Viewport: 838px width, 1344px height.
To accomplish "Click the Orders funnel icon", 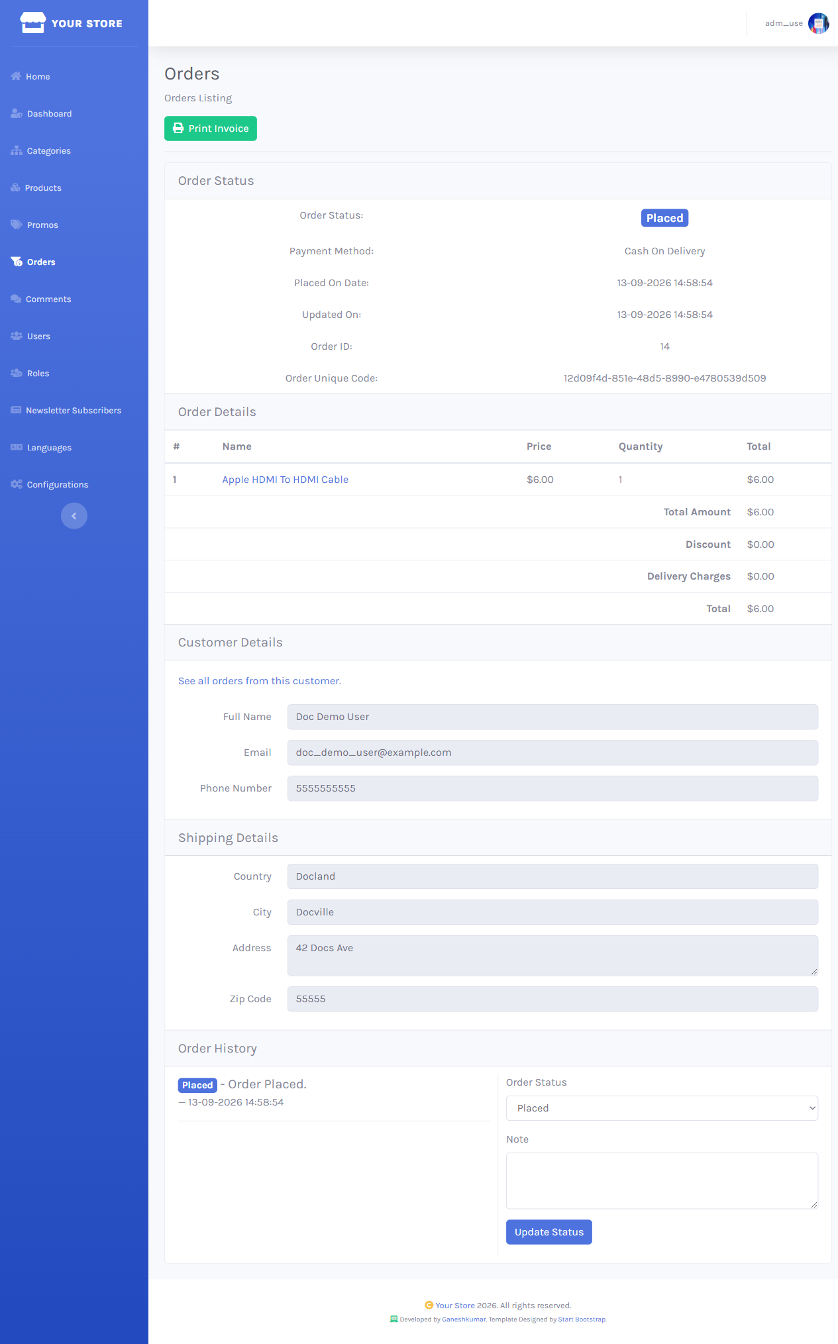I will tap(17, 262).
